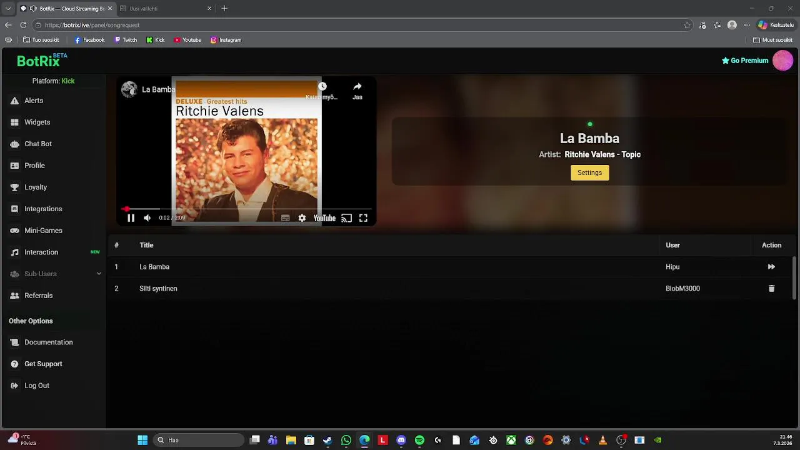Image resolution: width=800 pixels, height=450 pixels.
Task: Click Watch later clock icon
Action: (x=322, y=87)
